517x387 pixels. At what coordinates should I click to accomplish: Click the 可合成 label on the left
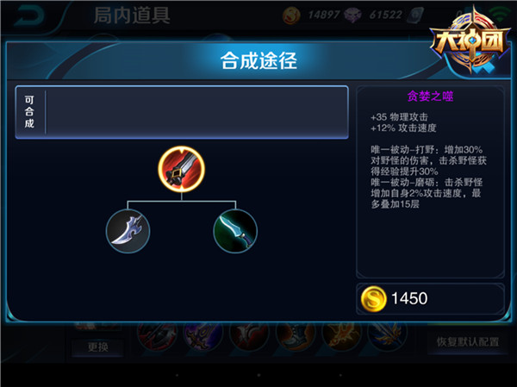click(x=29, y=112)
